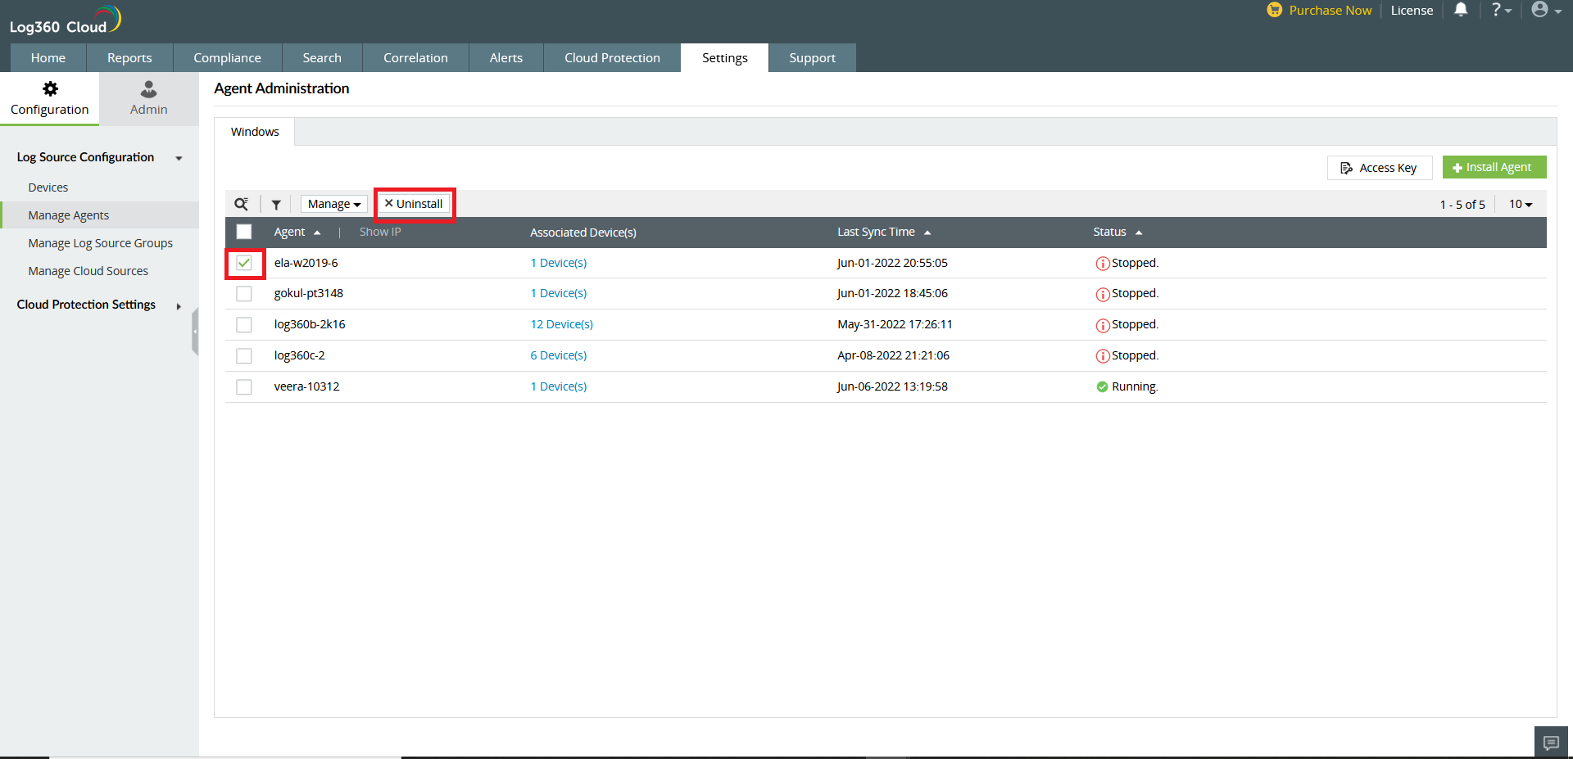Open the Compliance tab
1573x759 pixels.
(x=227, y=58)
